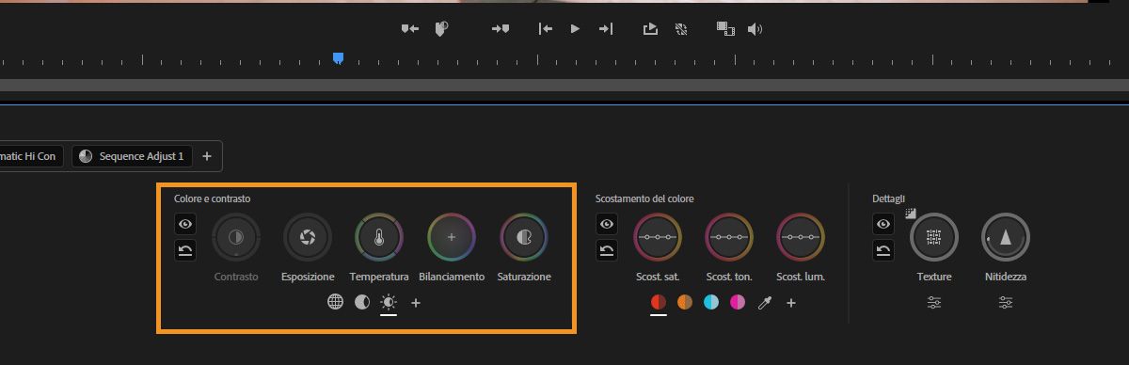The width and height of the screenshot is (1129, 365).
Task: Pick the eyedropper color sampler tool
Action: click(764, 302)
